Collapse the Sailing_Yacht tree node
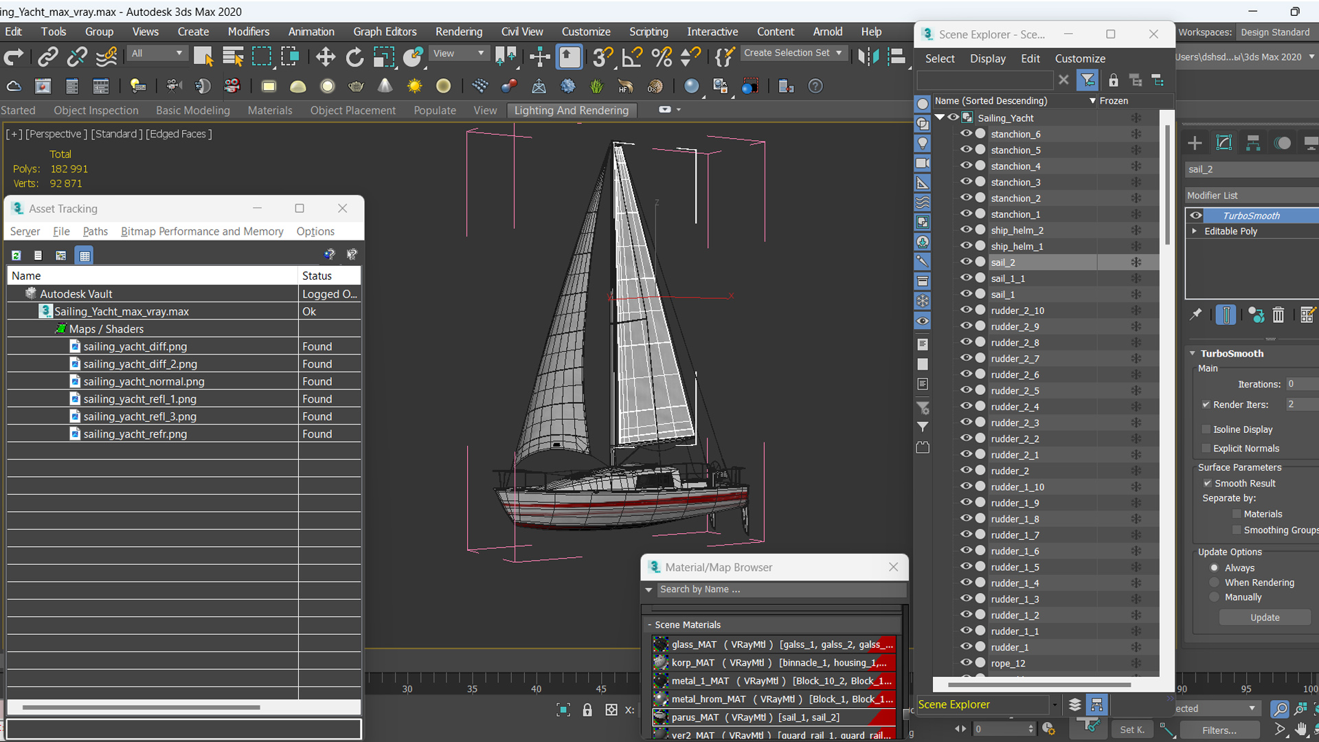Viewport: 1319px width, 742px height. [939, 117]
